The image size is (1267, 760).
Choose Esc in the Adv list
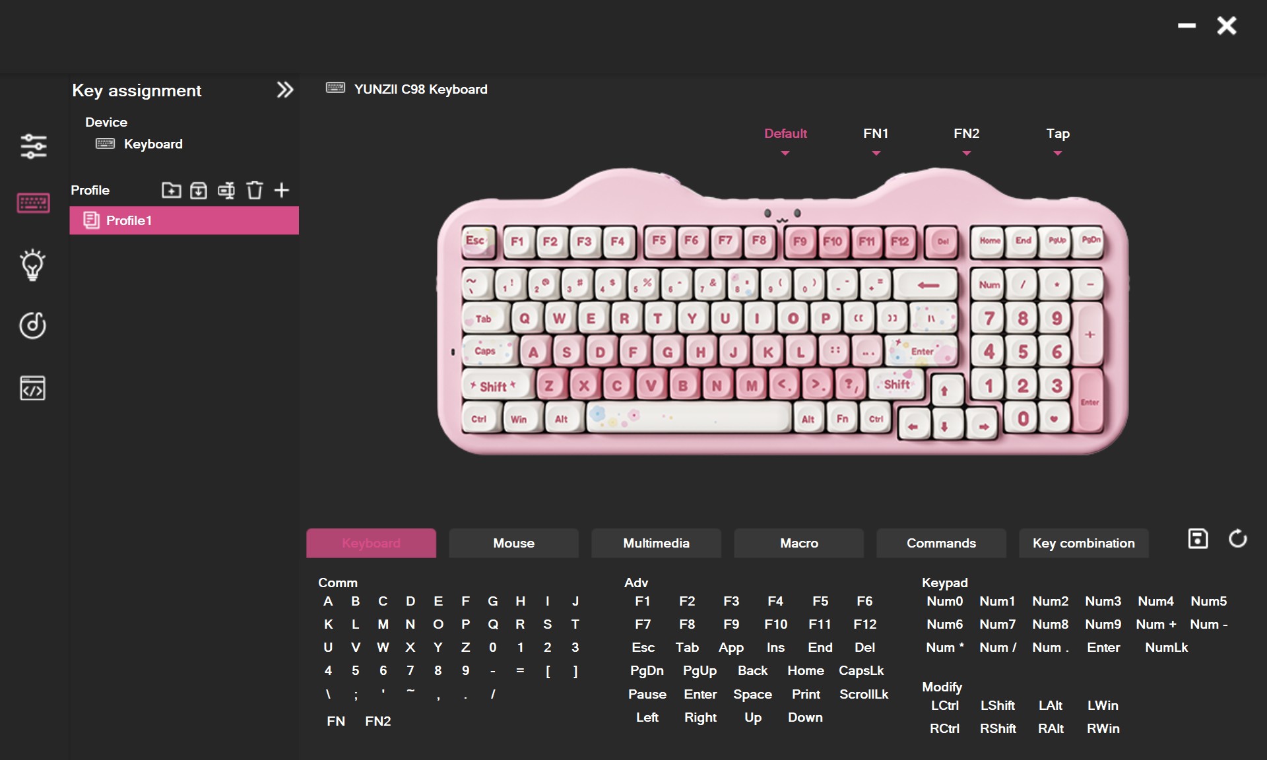643,647
